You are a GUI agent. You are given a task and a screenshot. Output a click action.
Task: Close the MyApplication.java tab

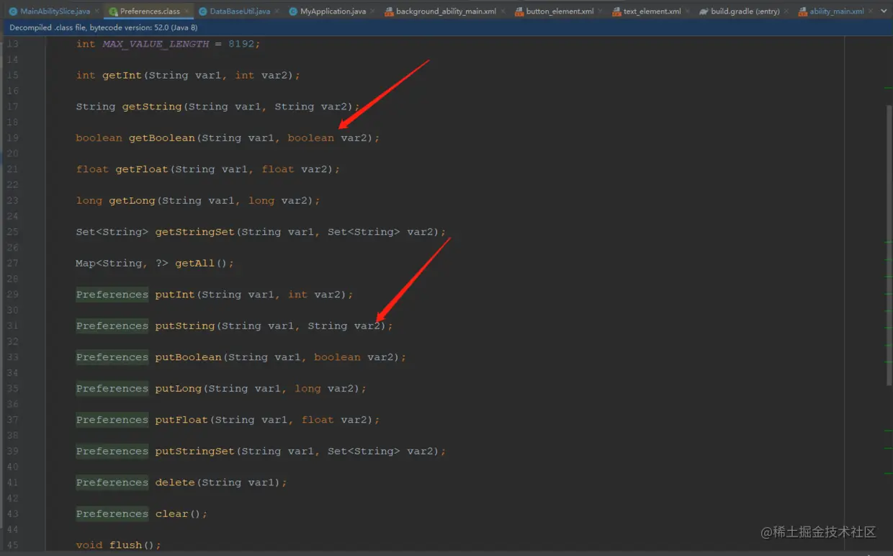click(x=373, y=12)
